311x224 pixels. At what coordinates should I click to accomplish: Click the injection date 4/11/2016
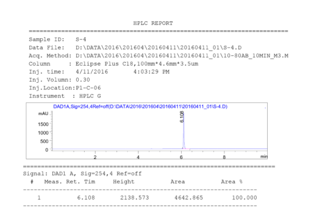(92, 72)
